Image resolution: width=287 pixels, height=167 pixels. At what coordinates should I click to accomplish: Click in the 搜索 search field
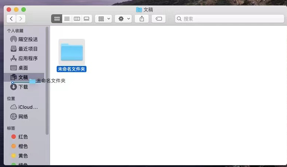point(228,19)
